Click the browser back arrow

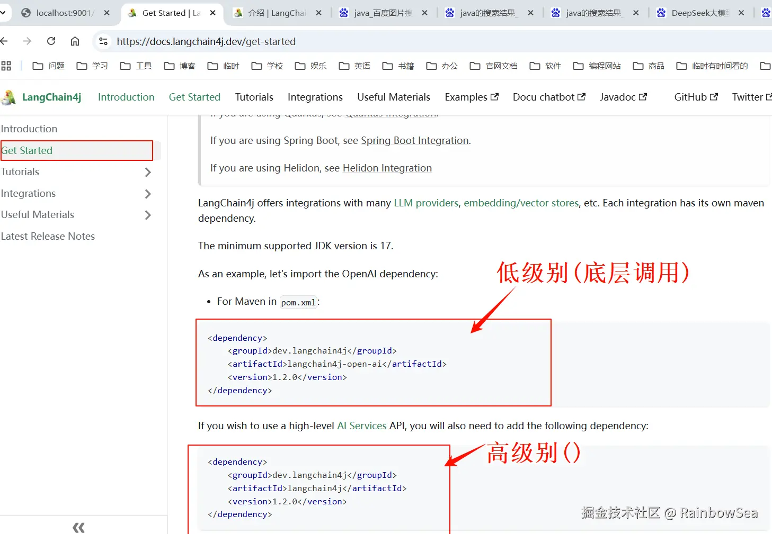pos(4,41)
